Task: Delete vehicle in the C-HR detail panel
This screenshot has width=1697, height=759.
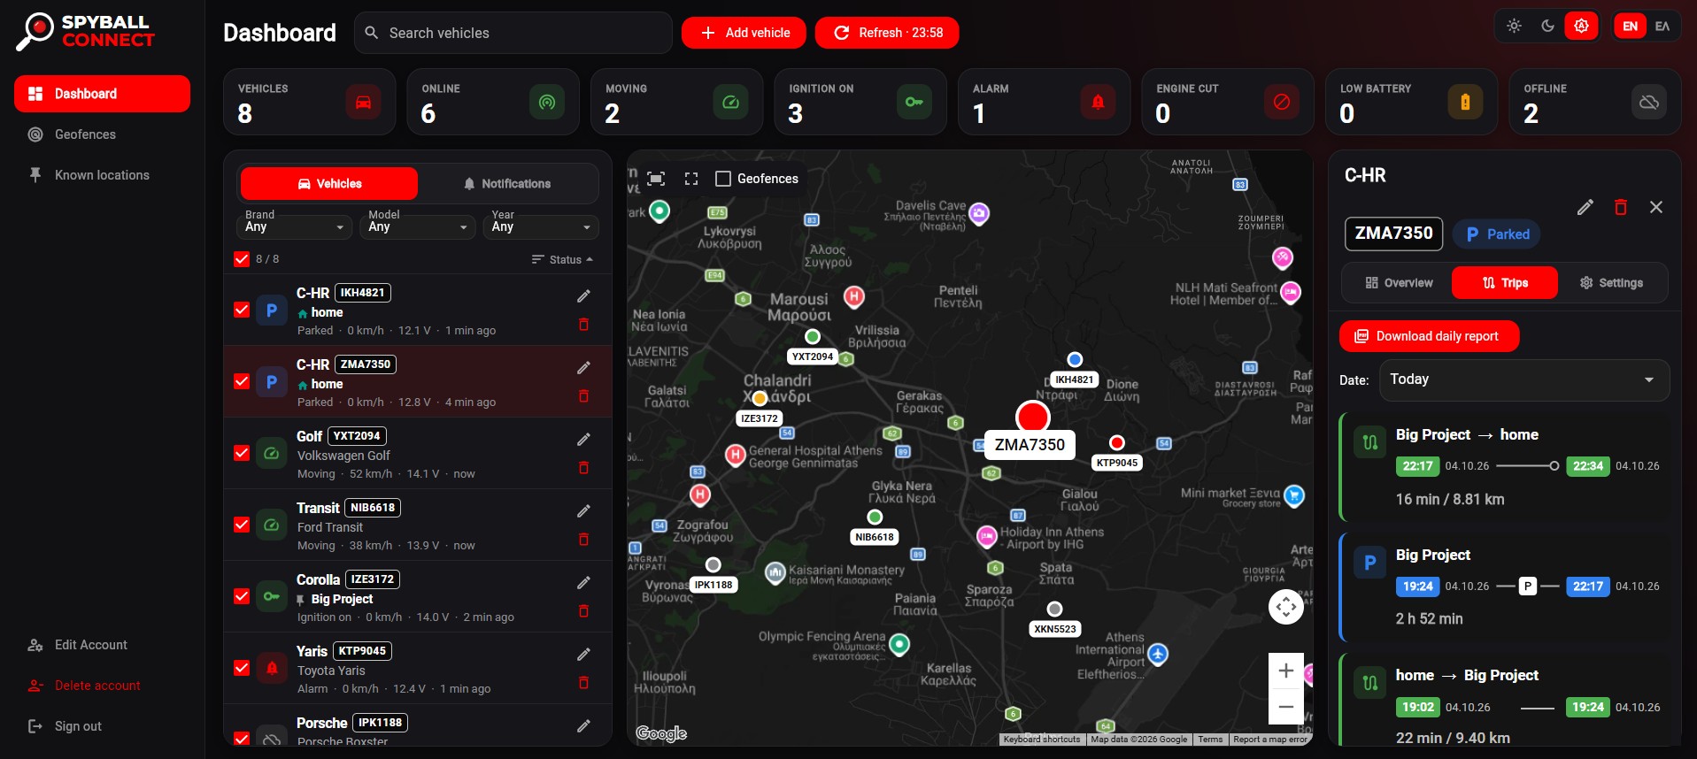Action: pos(1621,207)
